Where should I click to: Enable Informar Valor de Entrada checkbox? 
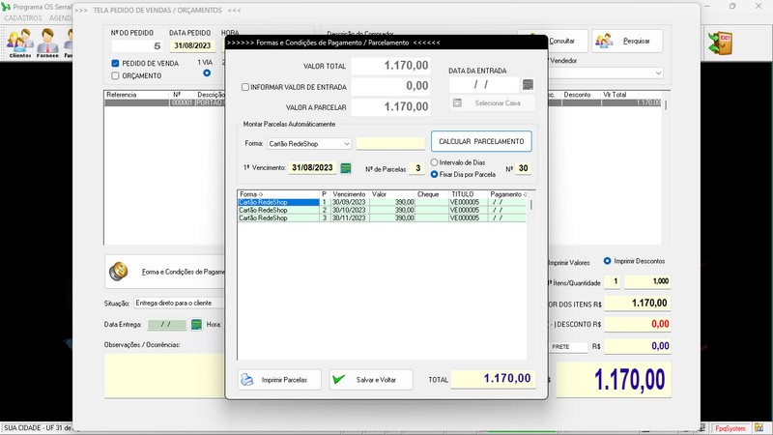[x=245, y=87]
